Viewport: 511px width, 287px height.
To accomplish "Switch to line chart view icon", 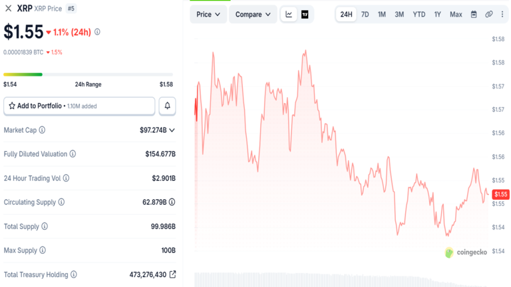I will coord(289,15).
